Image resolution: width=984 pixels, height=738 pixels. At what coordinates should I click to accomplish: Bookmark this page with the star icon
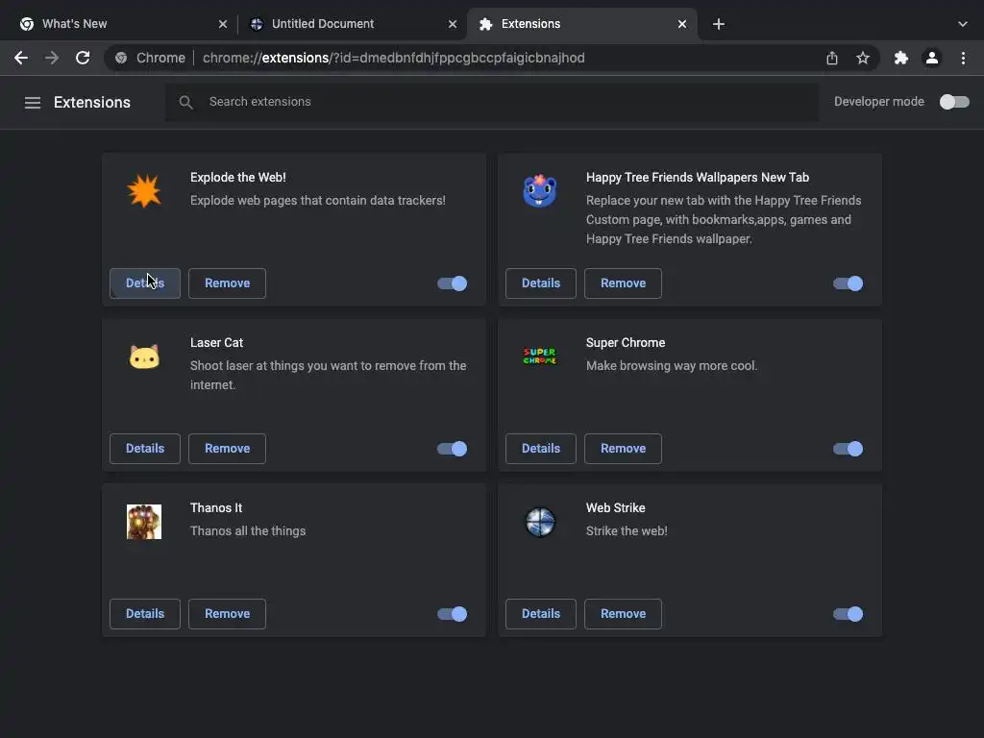point(863,58)
